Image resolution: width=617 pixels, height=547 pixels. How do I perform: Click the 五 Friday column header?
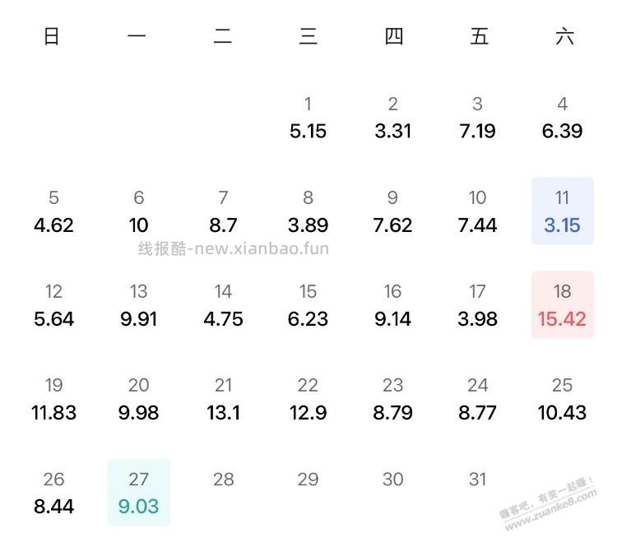pyautogui.click(x=480, y=36)
